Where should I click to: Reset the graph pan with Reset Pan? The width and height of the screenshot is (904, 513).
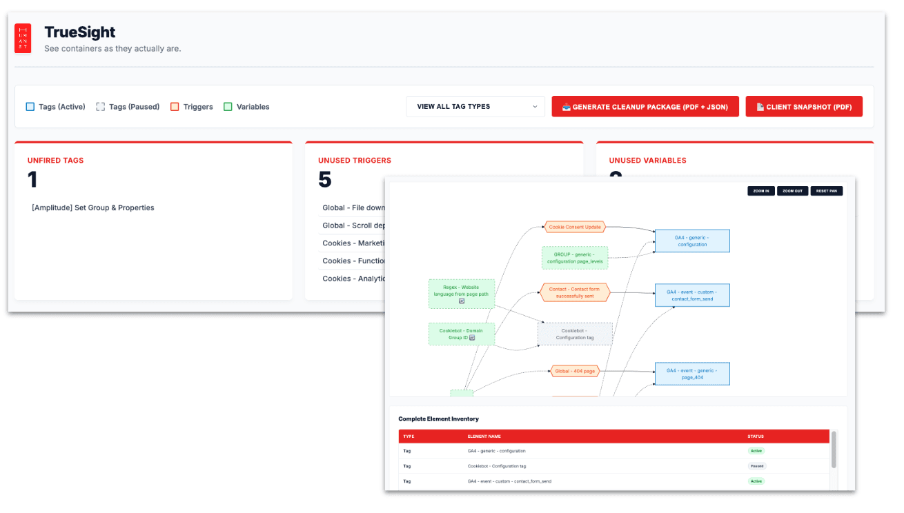[827, 191]
